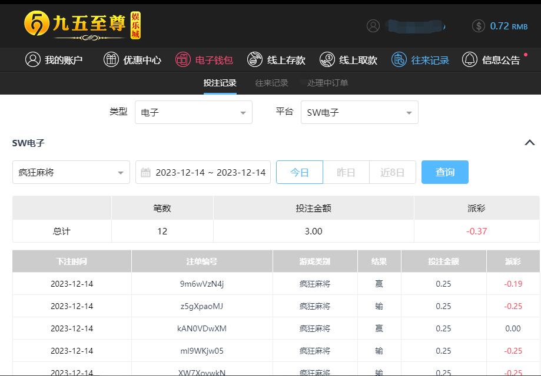The height and width of the screenshot is (376, 541).
Task: Click the 线上取款 withdrawal icon
Action: (x=327, y=59)
